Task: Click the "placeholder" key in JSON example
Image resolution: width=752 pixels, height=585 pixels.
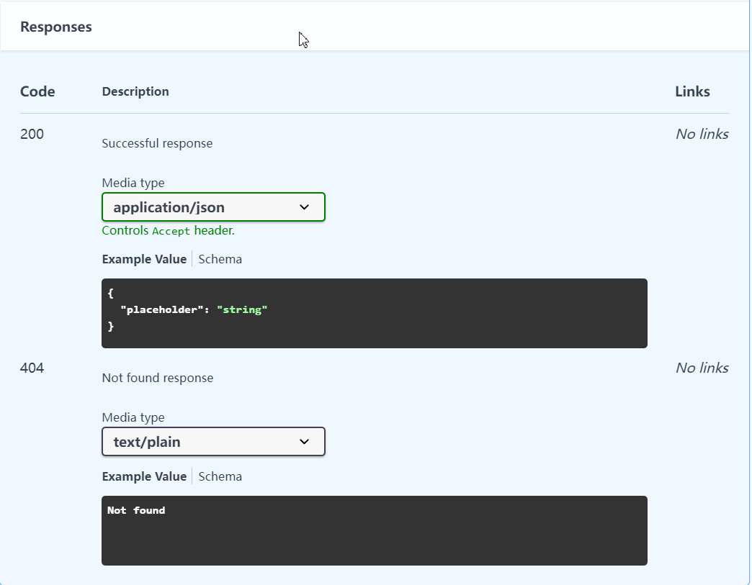Action: click(x=159, y=309)
